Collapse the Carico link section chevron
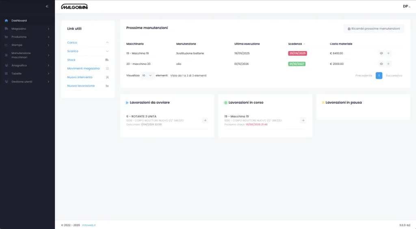416x229 pixels. [107, 42]
